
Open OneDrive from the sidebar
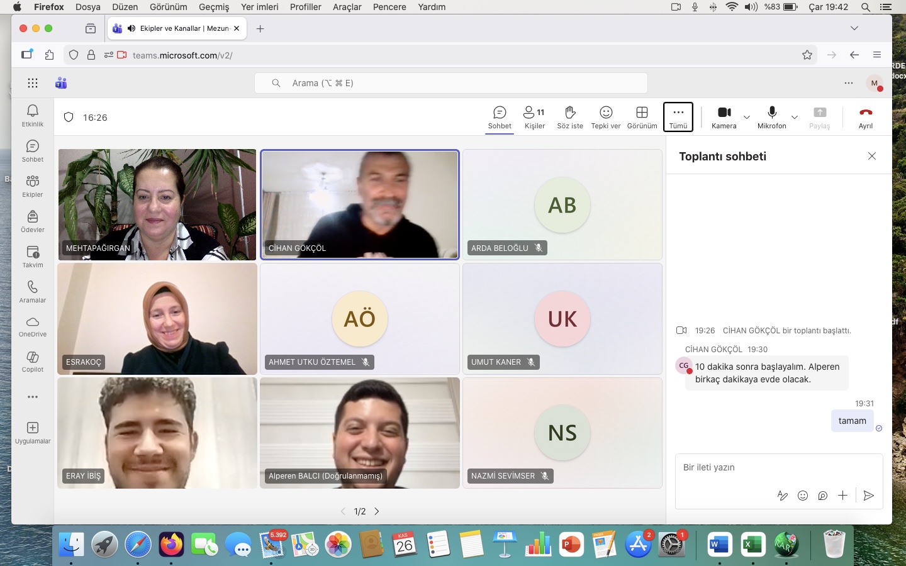(x=33, y=326)
